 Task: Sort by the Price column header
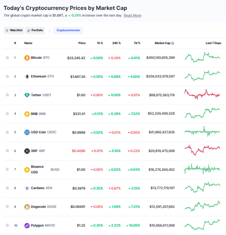click(x=82, y=43)
